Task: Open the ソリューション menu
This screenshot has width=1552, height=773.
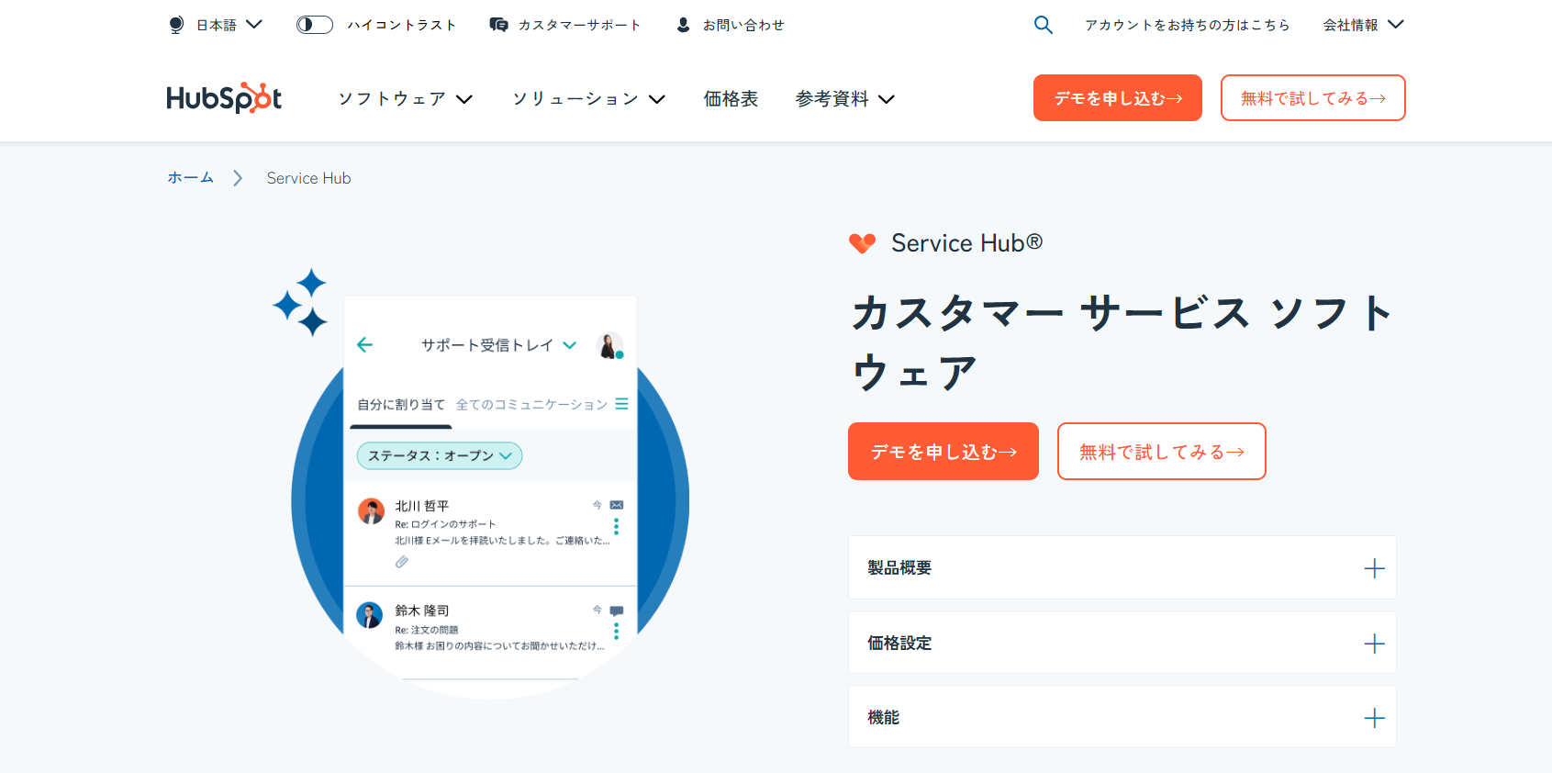Action: [x=588, y=98]
